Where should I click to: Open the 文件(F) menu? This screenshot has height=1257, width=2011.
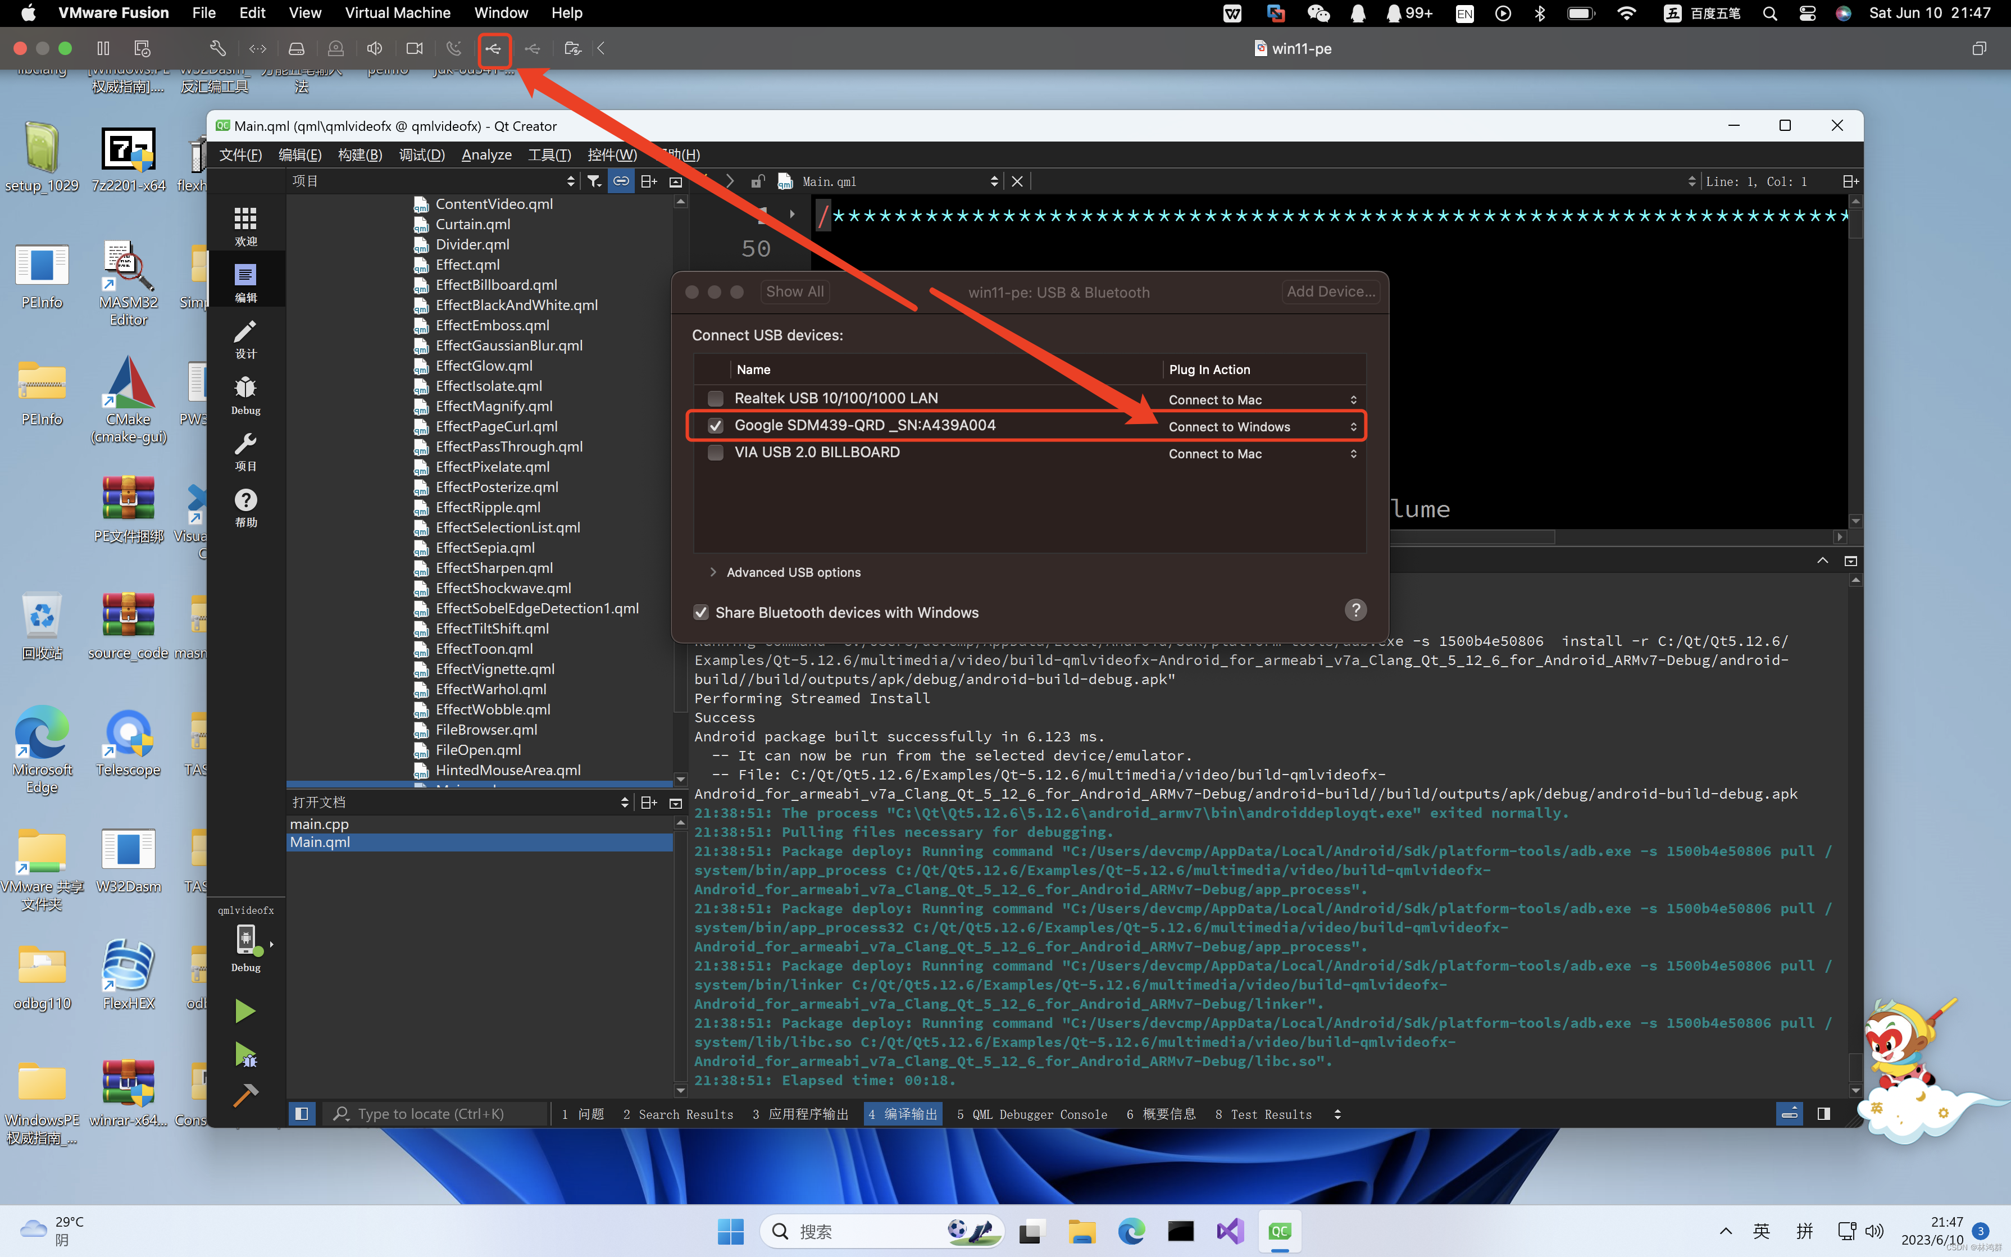(x=240, y=154)
